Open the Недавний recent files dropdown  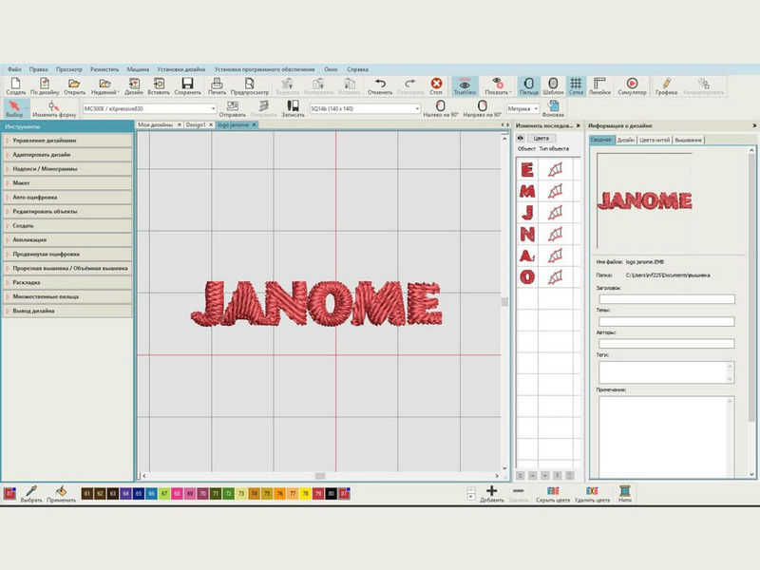[104, 85]
